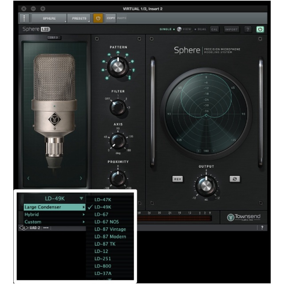Image resolution: width=284 pixels, height=284 pixels.
Task: Click the PASTE button
Action: [122, 18]
